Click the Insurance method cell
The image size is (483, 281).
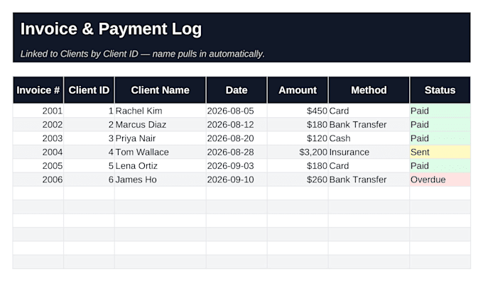(x=369, y=152)
